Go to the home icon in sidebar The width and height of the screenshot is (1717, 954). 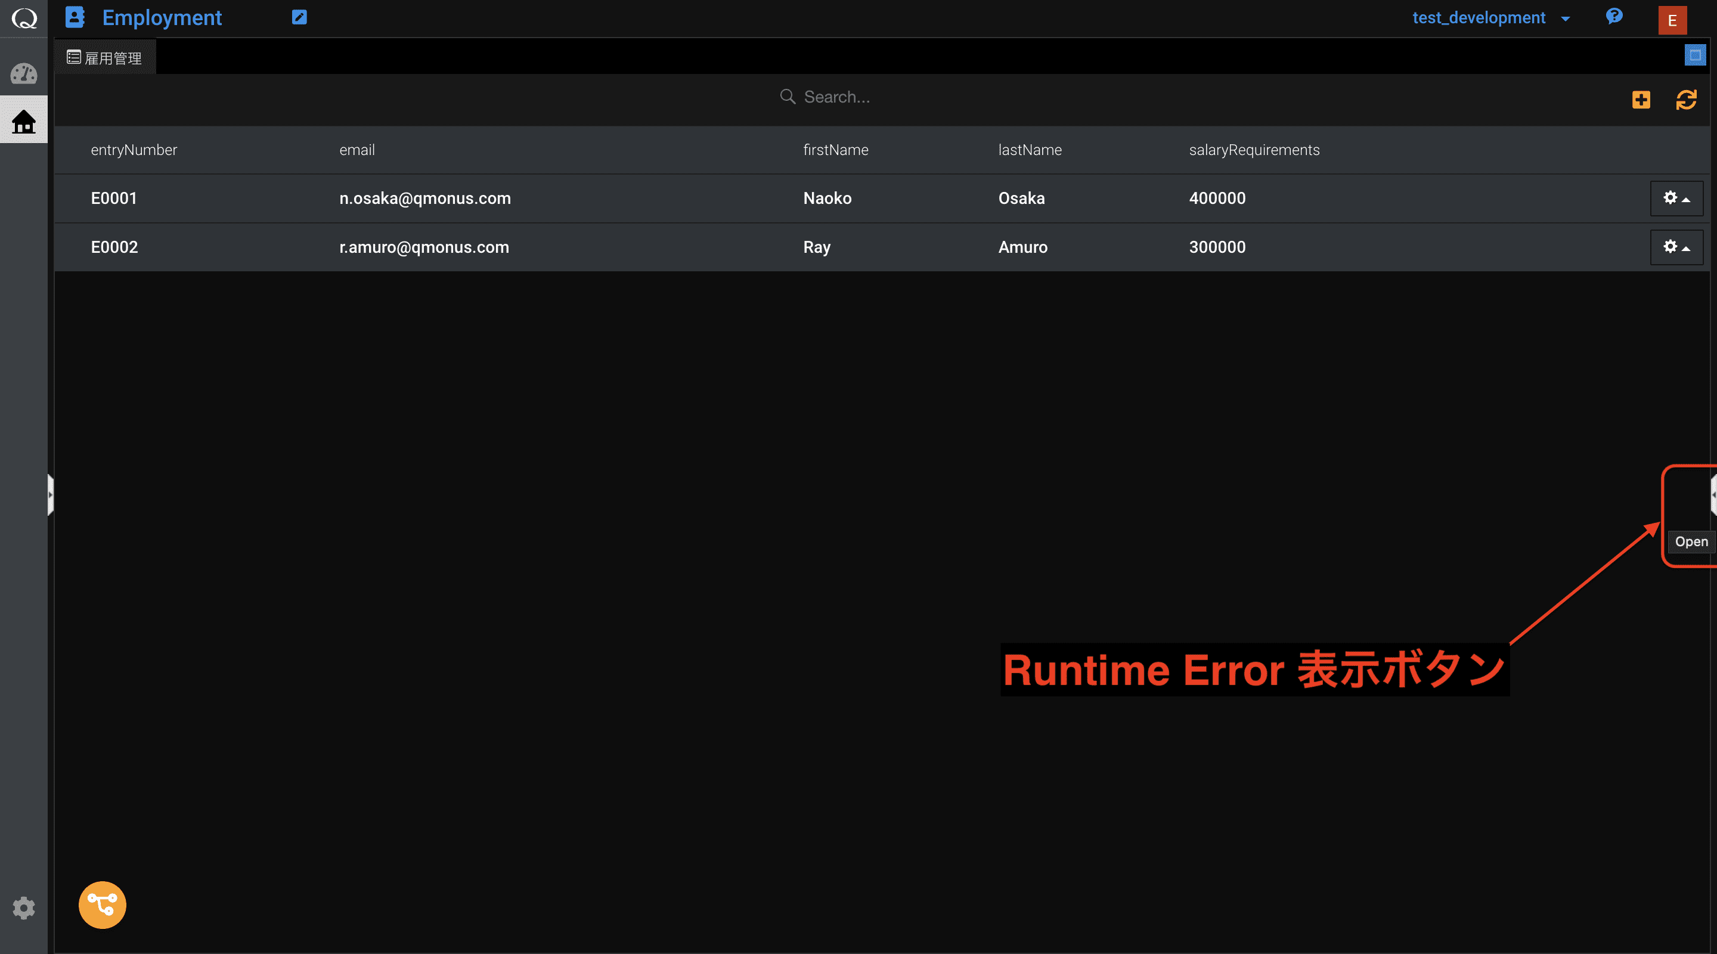tap(24, 121)
